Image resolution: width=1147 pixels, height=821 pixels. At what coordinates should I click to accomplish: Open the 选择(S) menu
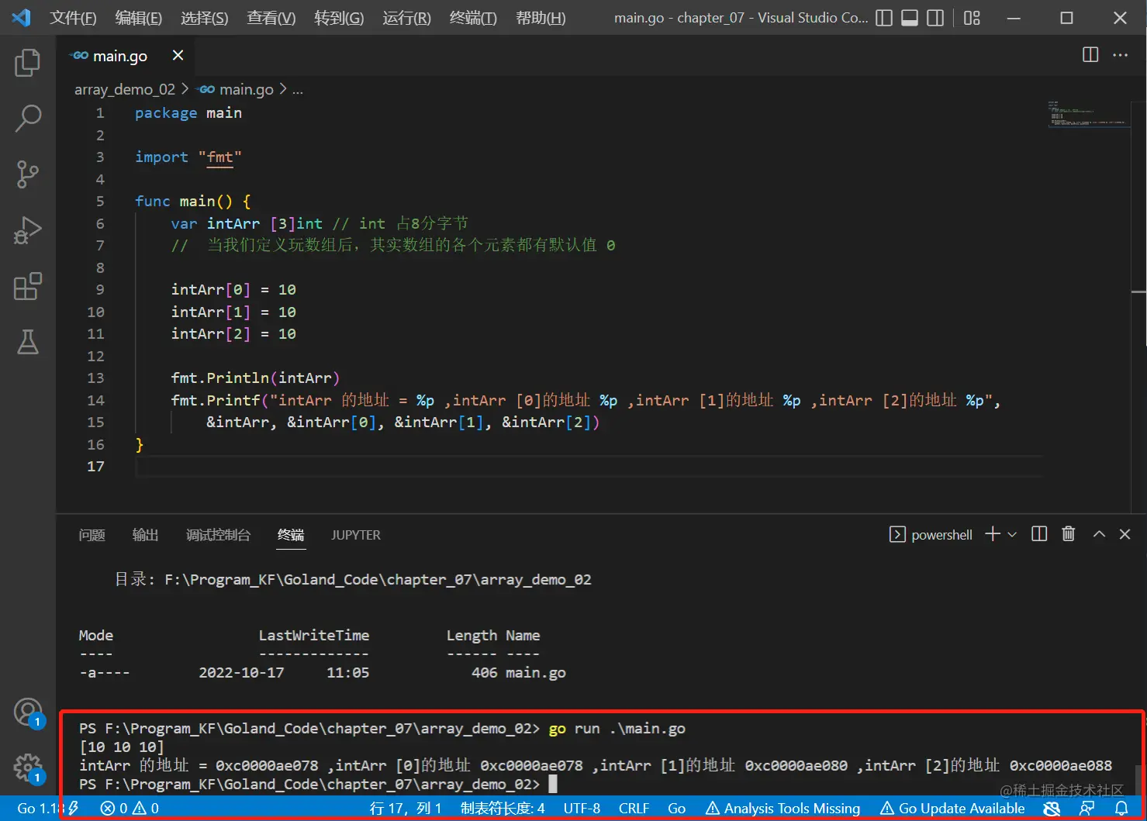[x=204, y=18]
